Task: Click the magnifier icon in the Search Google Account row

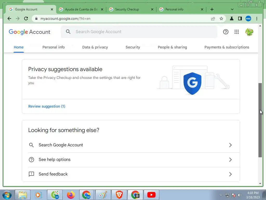Action: 31,145
